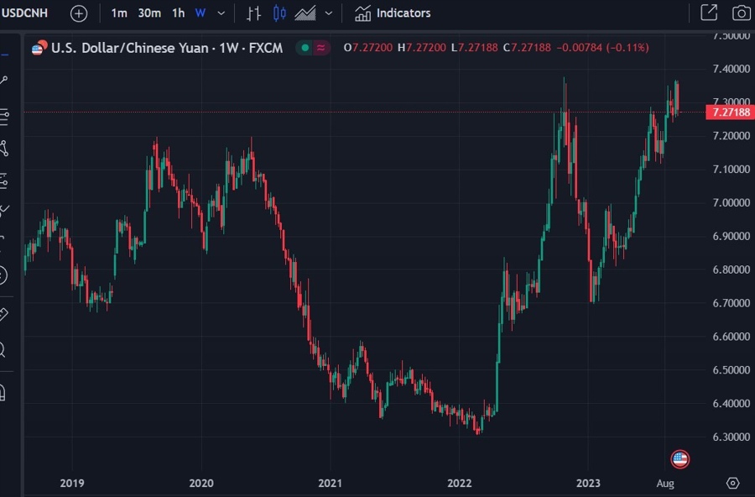755x497 pixels.
Task: Select the W weekly timeframe
Action: 200,13
